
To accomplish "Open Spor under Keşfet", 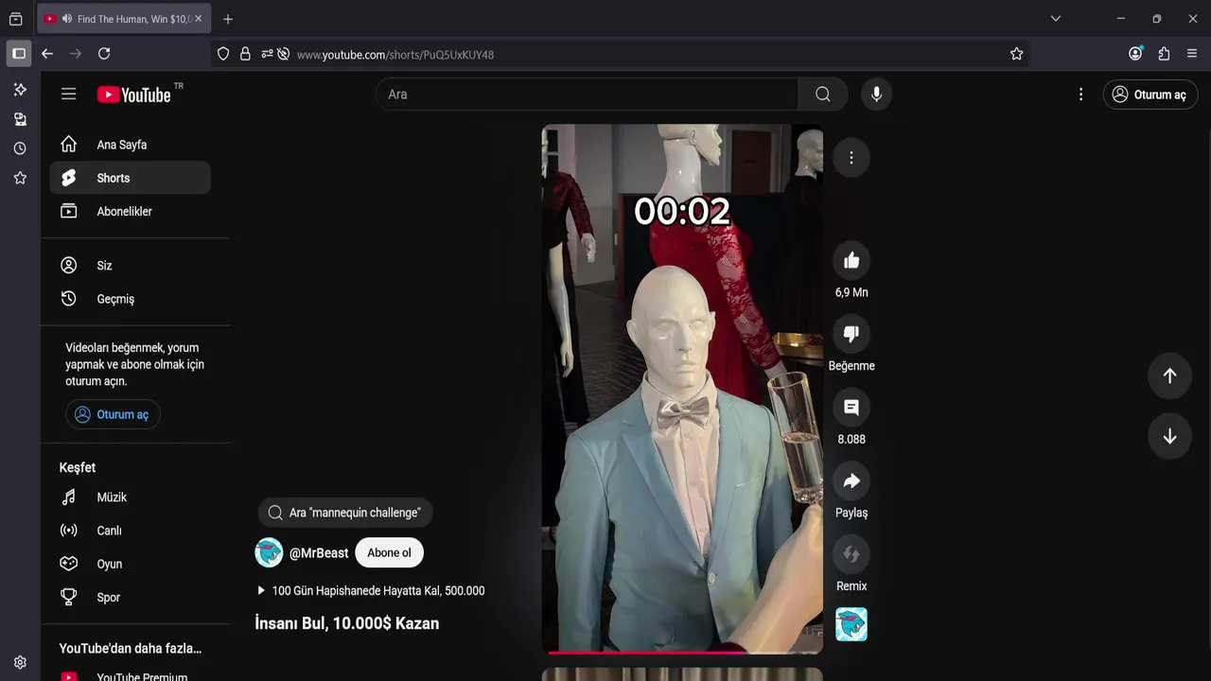I will (x=131, y=598).
